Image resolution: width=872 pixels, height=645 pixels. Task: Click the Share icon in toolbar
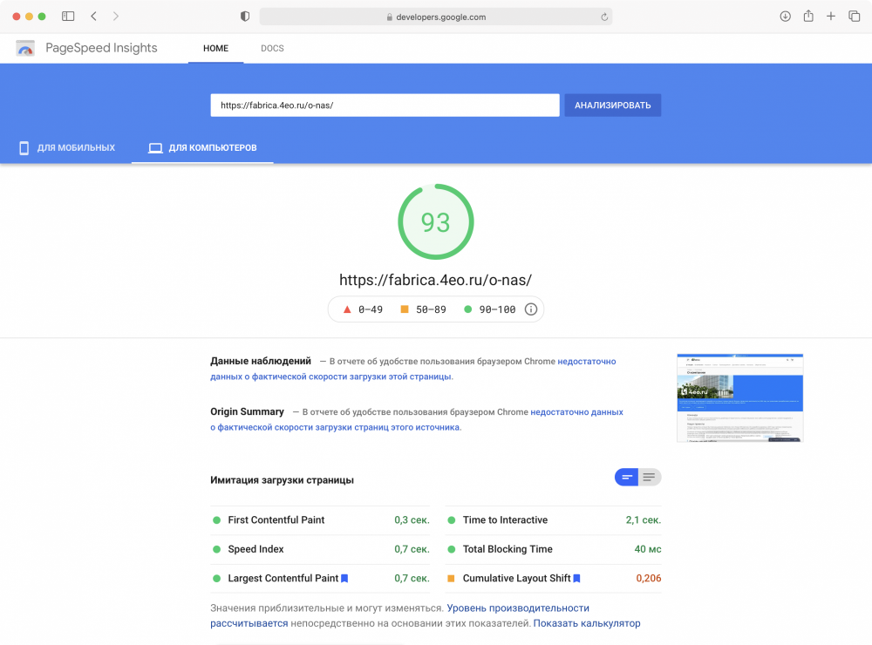808,16
